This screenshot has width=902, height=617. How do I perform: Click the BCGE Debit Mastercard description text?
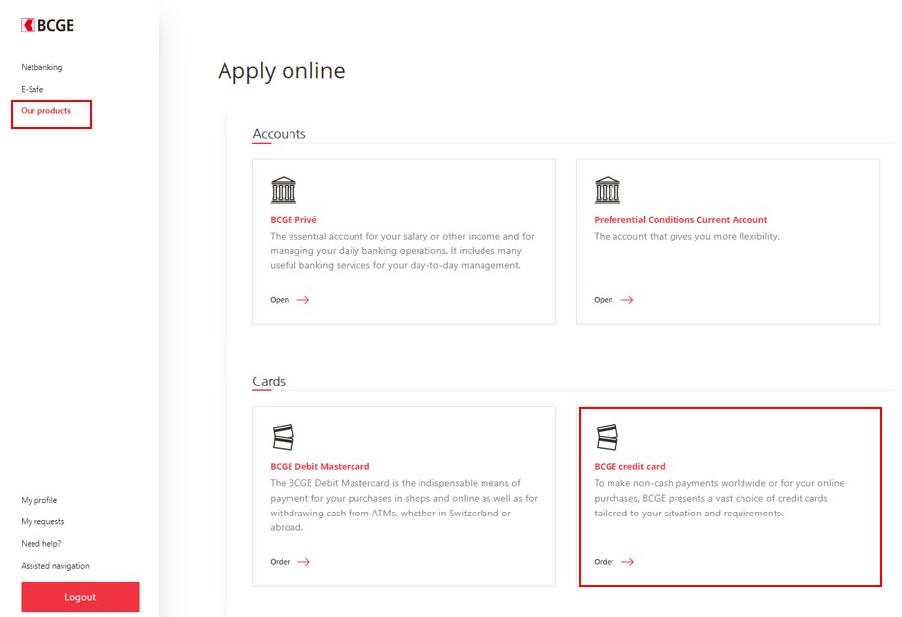404,506
